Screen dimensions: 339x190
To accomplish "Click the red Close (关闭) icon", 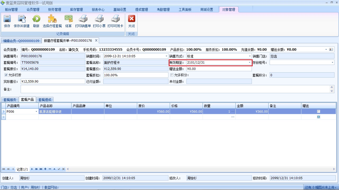I will tap(131, 21).
